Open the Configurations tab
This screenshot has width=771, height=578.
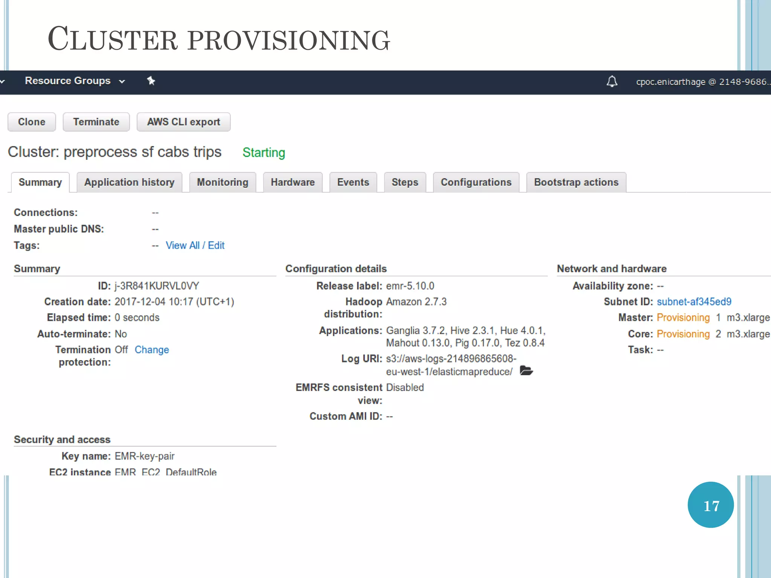476,182
